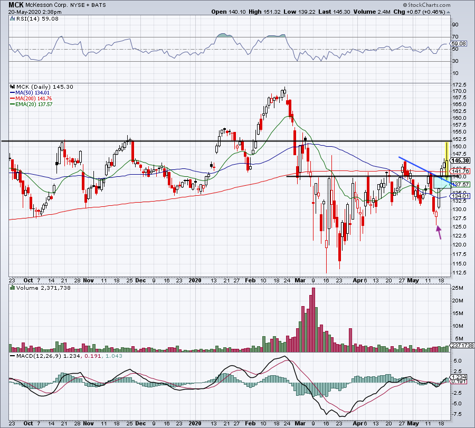Click the McKesson Corp. company name
This screenshot has width=475, height=428.
click(x=46, y=5)
